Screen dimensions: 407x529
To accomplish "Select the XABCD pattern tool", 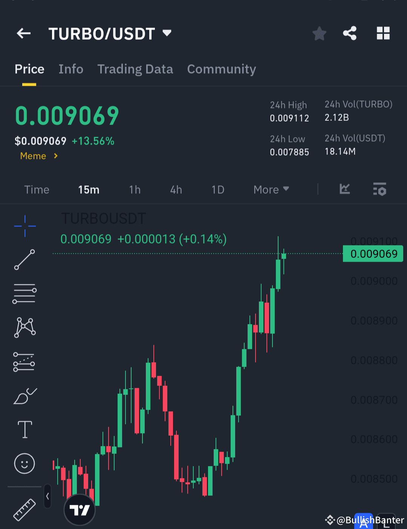I will tap(24, 327).
